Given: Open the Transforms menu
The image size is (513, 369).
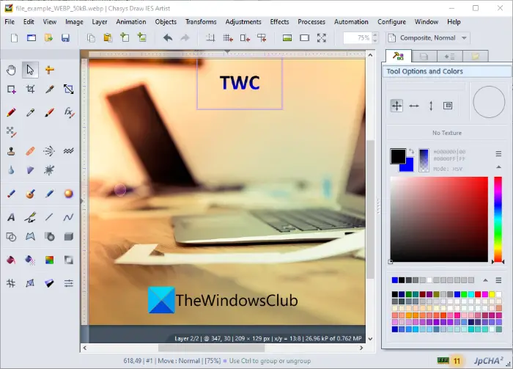Looking at the screenshot, I should [201, 21].
